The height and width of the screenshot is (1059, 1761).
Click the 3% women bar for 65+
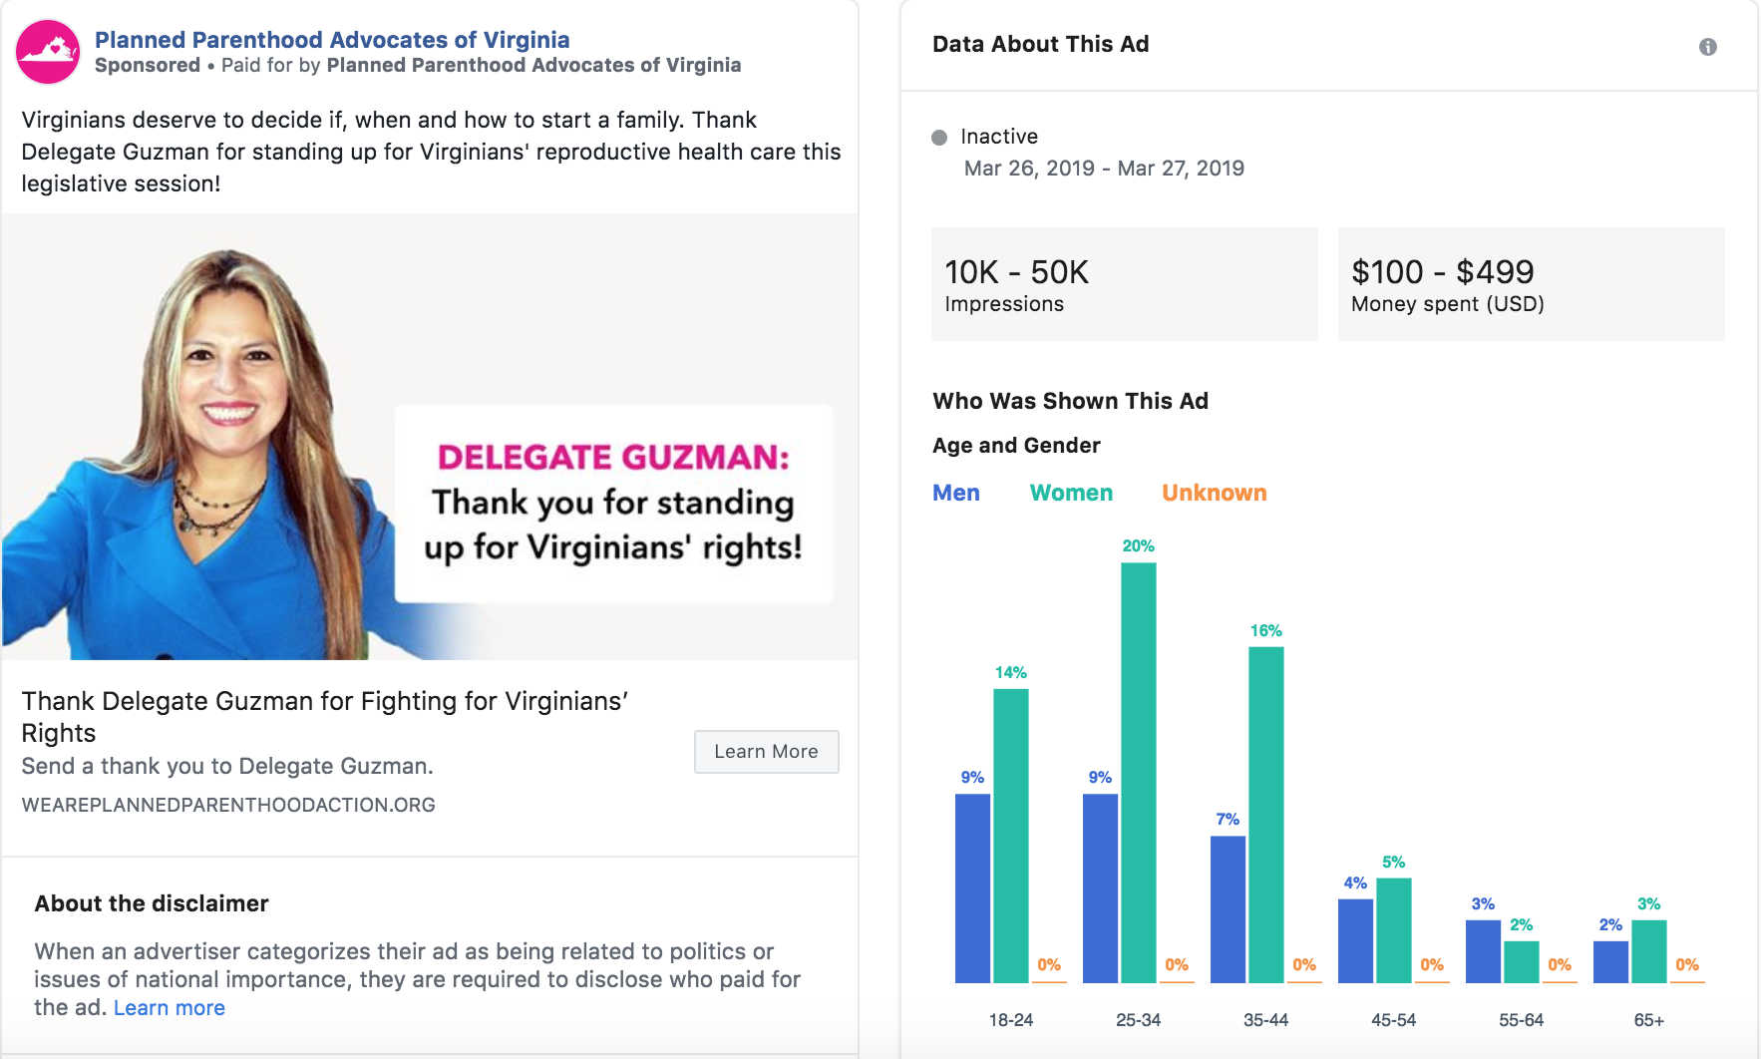[1648, 951]
